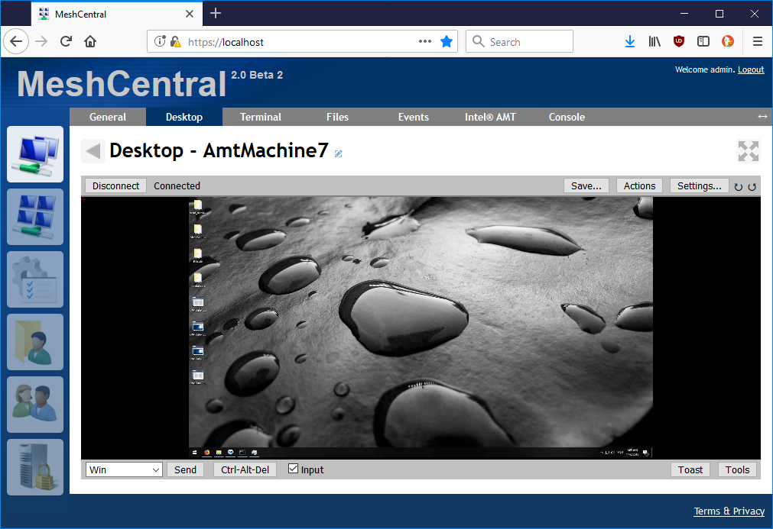The width and height of the screenshot is (773, 529).
Task: Click the fullscreen arrows icon
Action: point(748,151)
